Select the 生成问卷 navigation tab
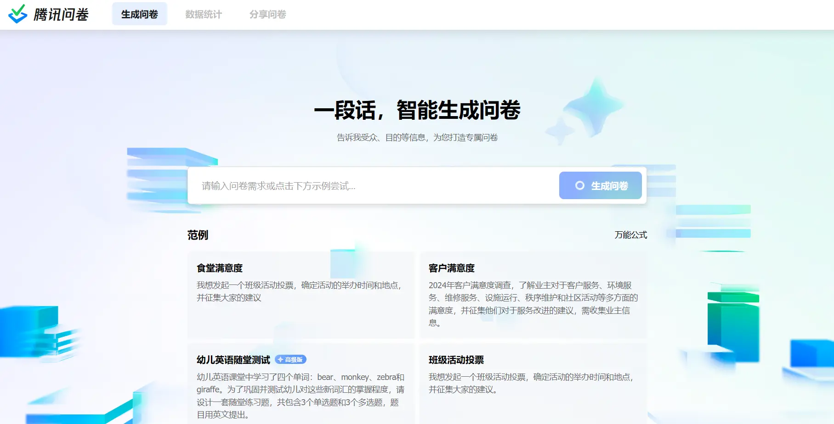This screenshot has width=834, height=424. [x=140, y=14]
